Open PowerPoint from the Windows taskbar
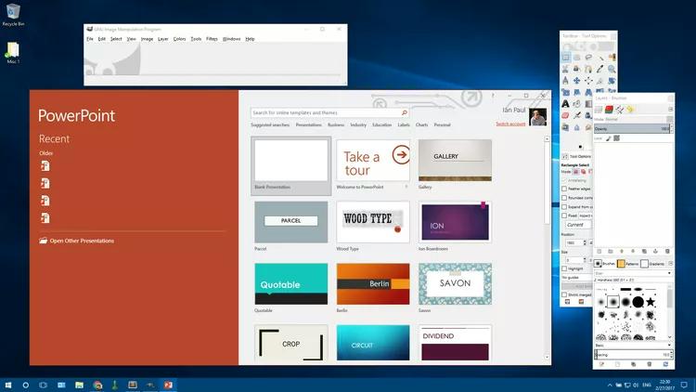Image resolution: width=696 pixels, height=392 pixels. click(x=168, y=385)
